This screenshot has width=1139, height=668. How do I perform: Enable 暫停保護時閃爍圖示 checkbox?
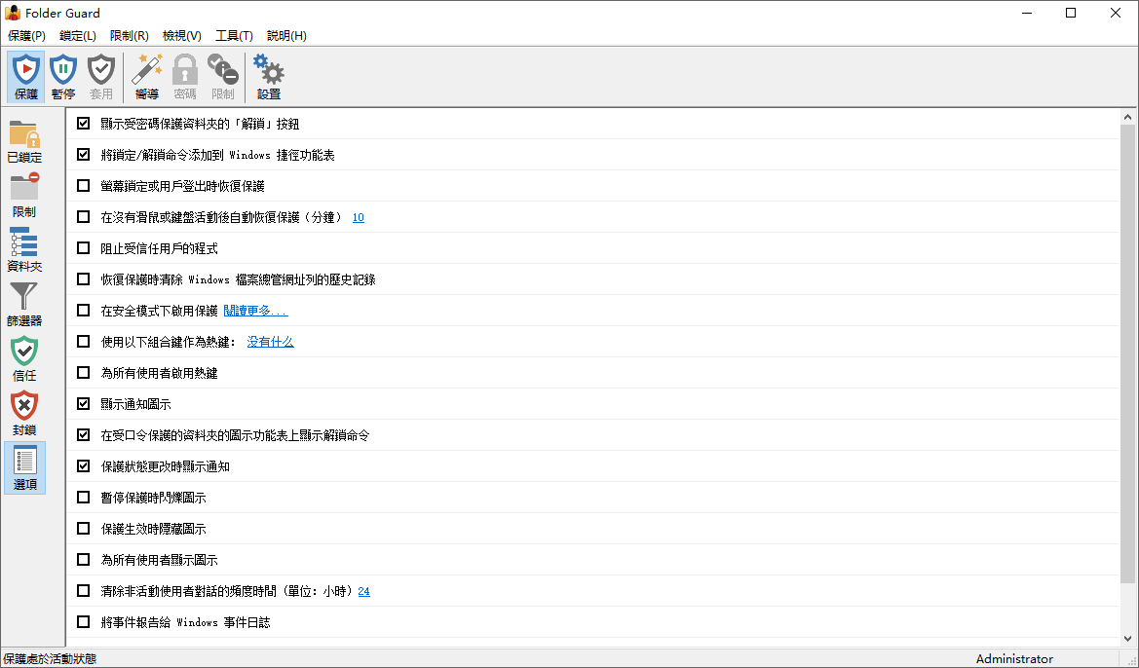84,498
